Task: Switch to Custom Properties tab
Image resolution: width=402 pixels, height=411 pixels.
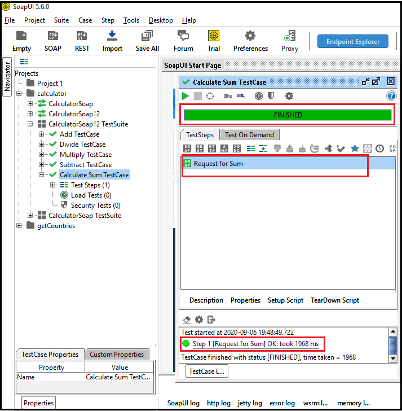Action: (x=117, y=355)
